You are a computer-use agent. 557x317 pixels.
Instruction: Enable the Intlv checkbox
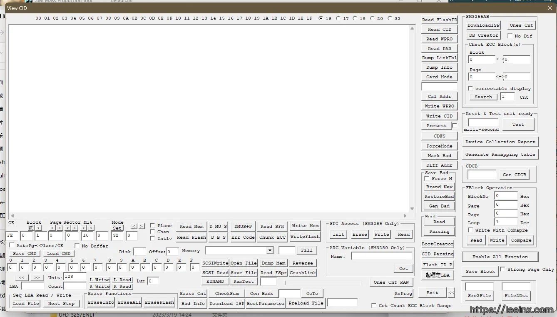(153, 238)
